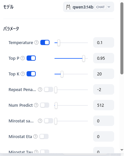Click the chevron arrow in the model selector
124x156 pixels.
109,7
